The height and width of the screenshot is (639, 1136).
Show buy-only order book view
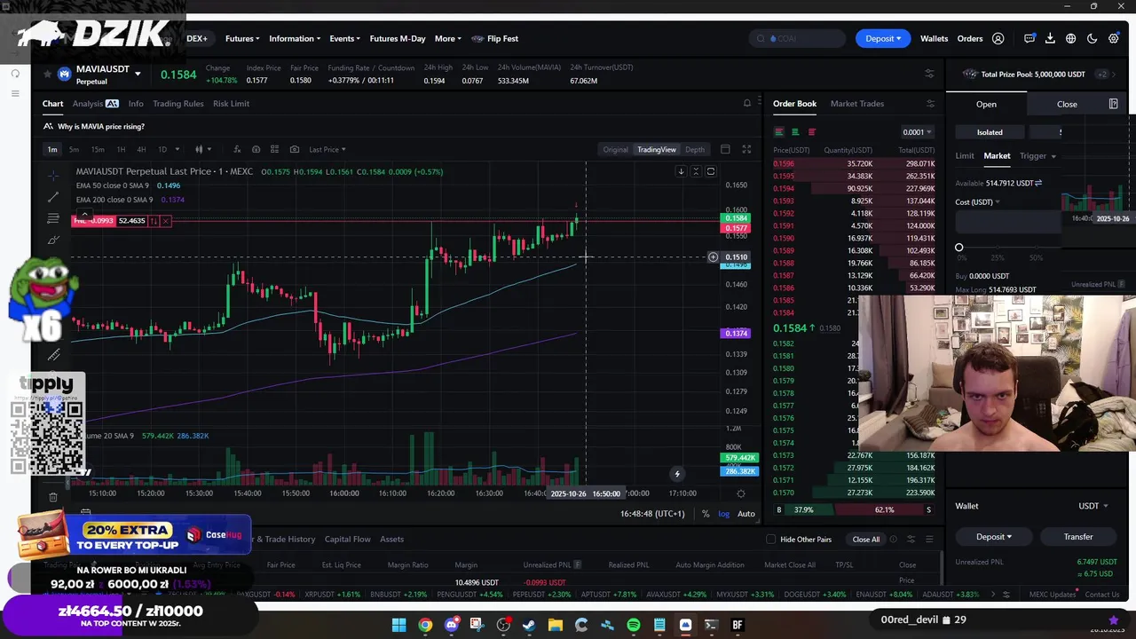795,132
